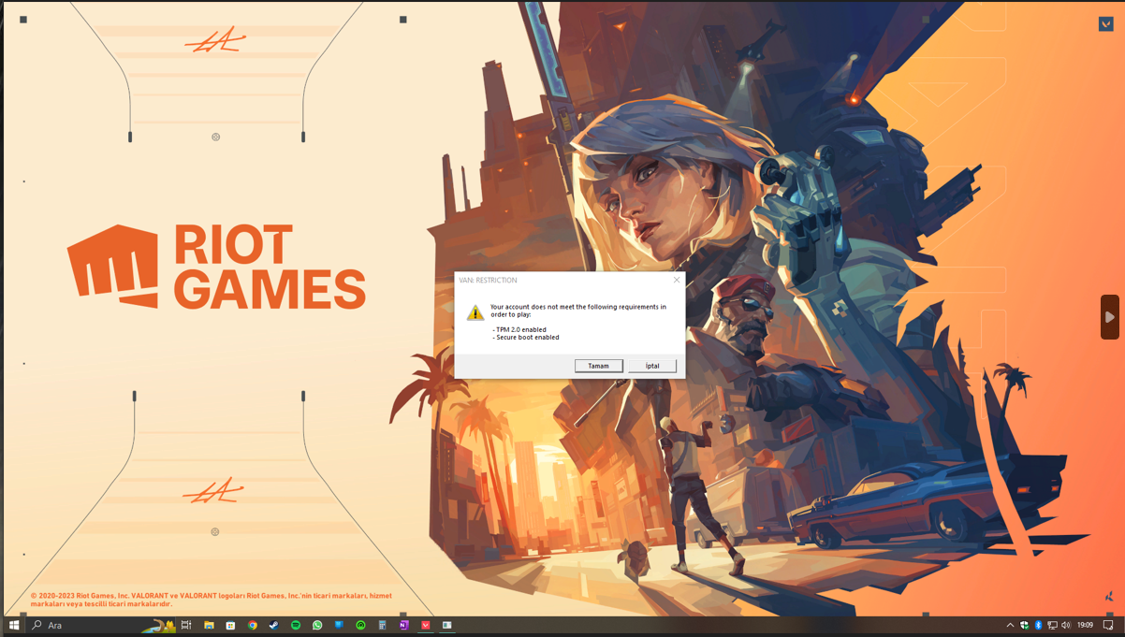
Task: Open the green circular gauge app icon
Action: tap(360, 625)
